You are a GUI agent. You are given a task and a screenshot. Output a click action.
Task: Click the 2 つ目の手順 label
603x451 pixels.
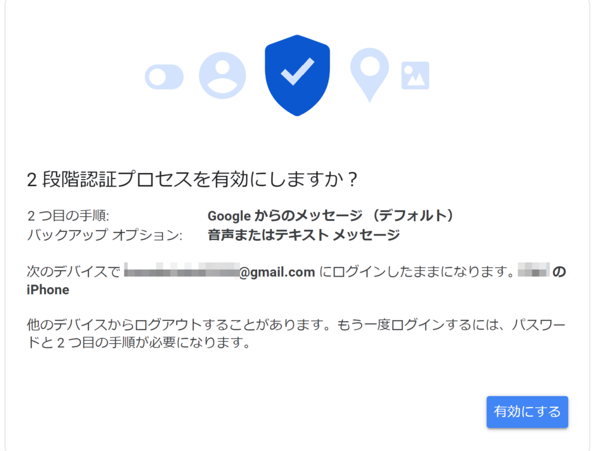(68, 216)
